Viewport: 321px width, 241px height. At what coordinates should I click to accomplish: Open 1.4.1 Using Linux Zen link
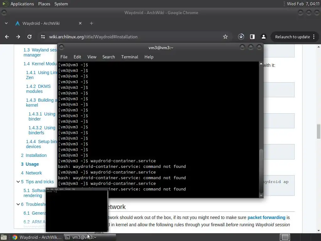tap(41, 75)
